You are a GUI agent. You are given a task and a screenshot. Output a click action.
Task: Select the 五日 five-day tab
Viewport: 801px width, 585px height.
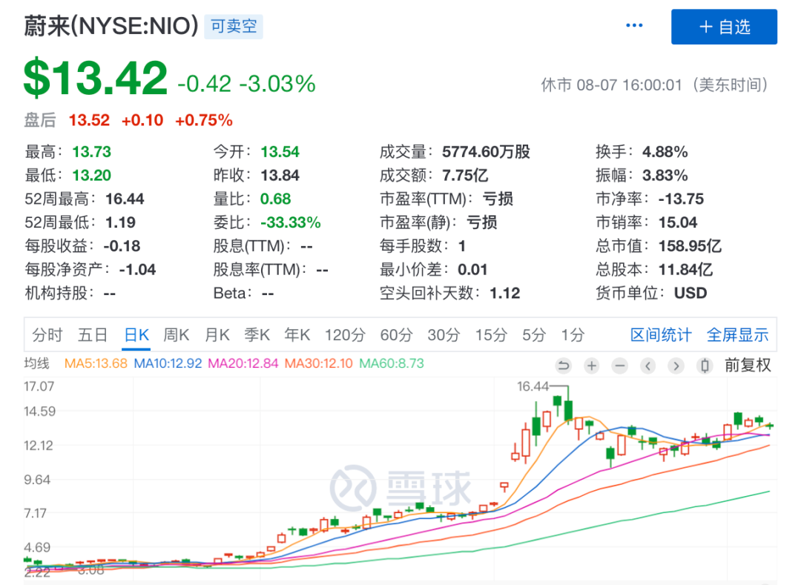pos(93,335)
